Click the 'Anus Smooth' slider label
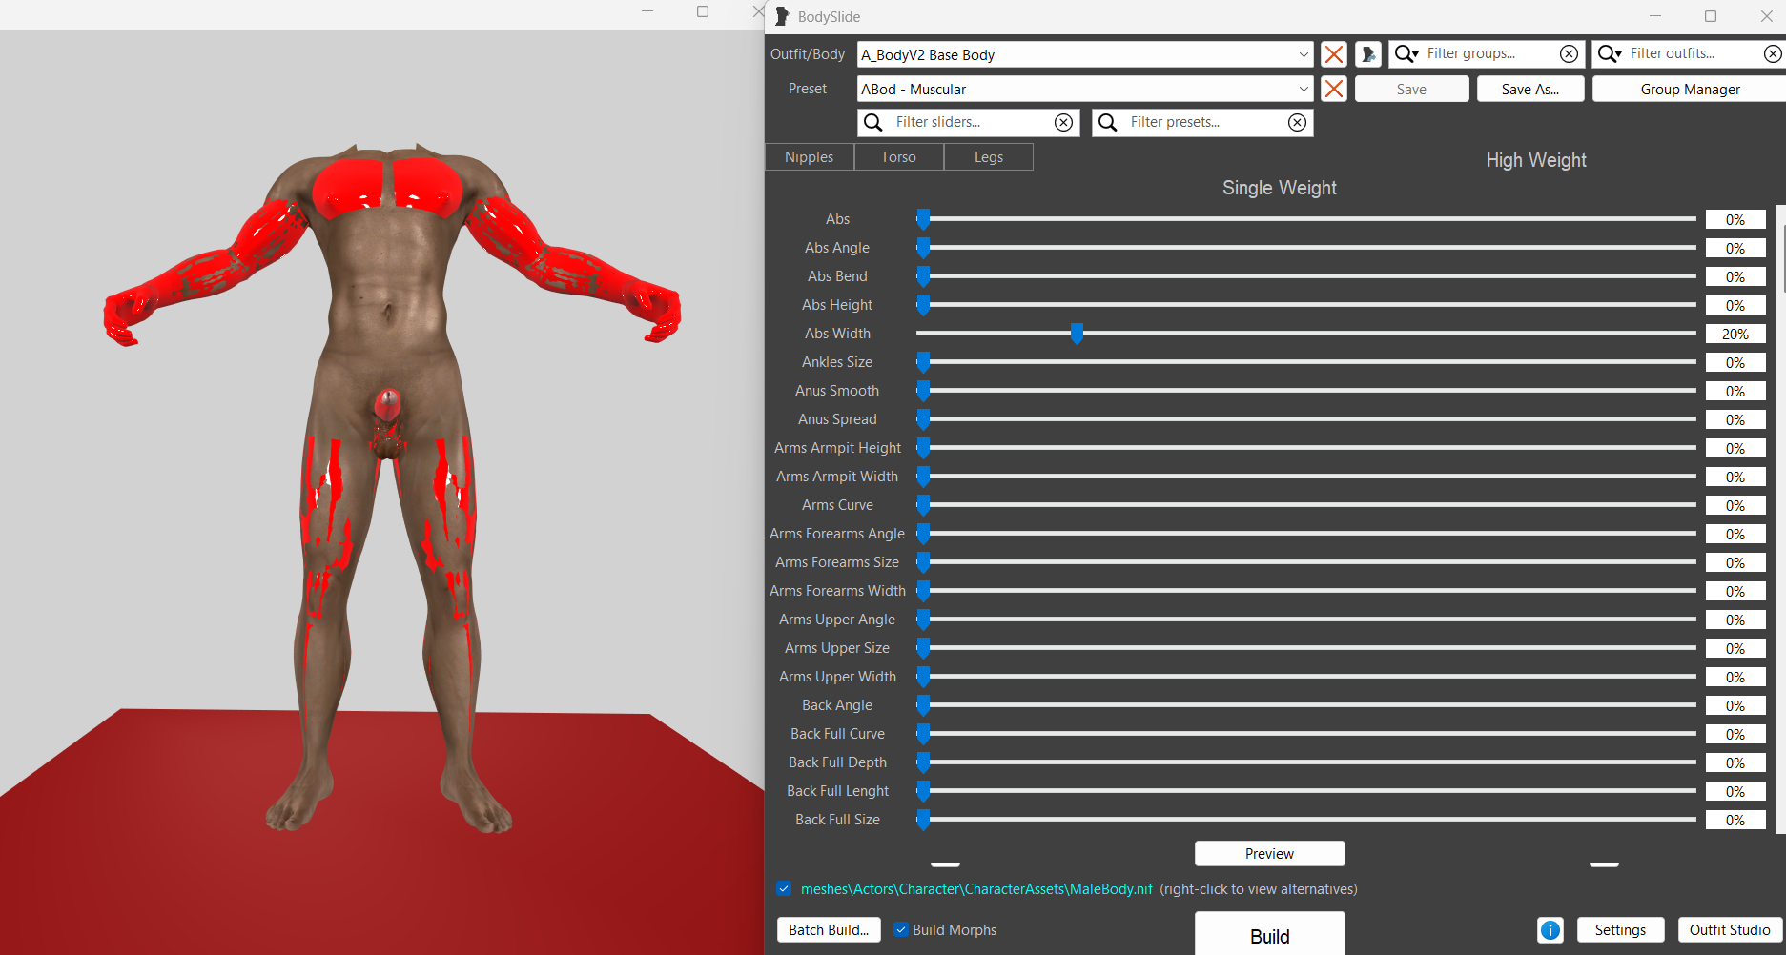 837,391
